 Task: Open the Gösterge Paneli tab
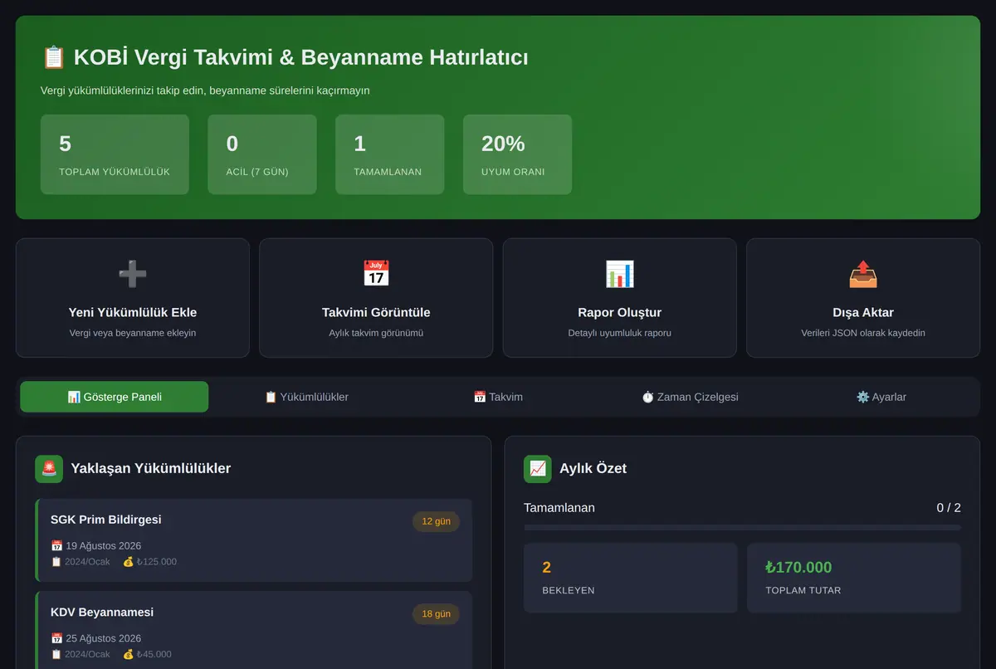click(115, 397)
